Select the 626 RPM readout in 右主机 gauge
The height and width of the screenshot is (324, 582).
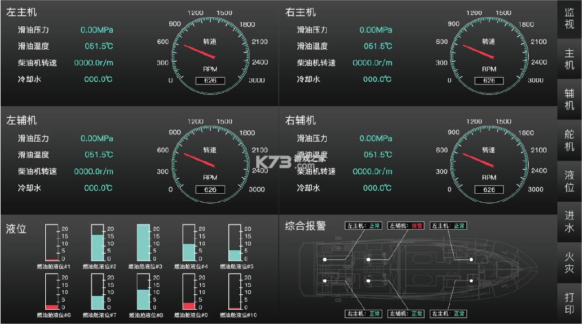489,81
